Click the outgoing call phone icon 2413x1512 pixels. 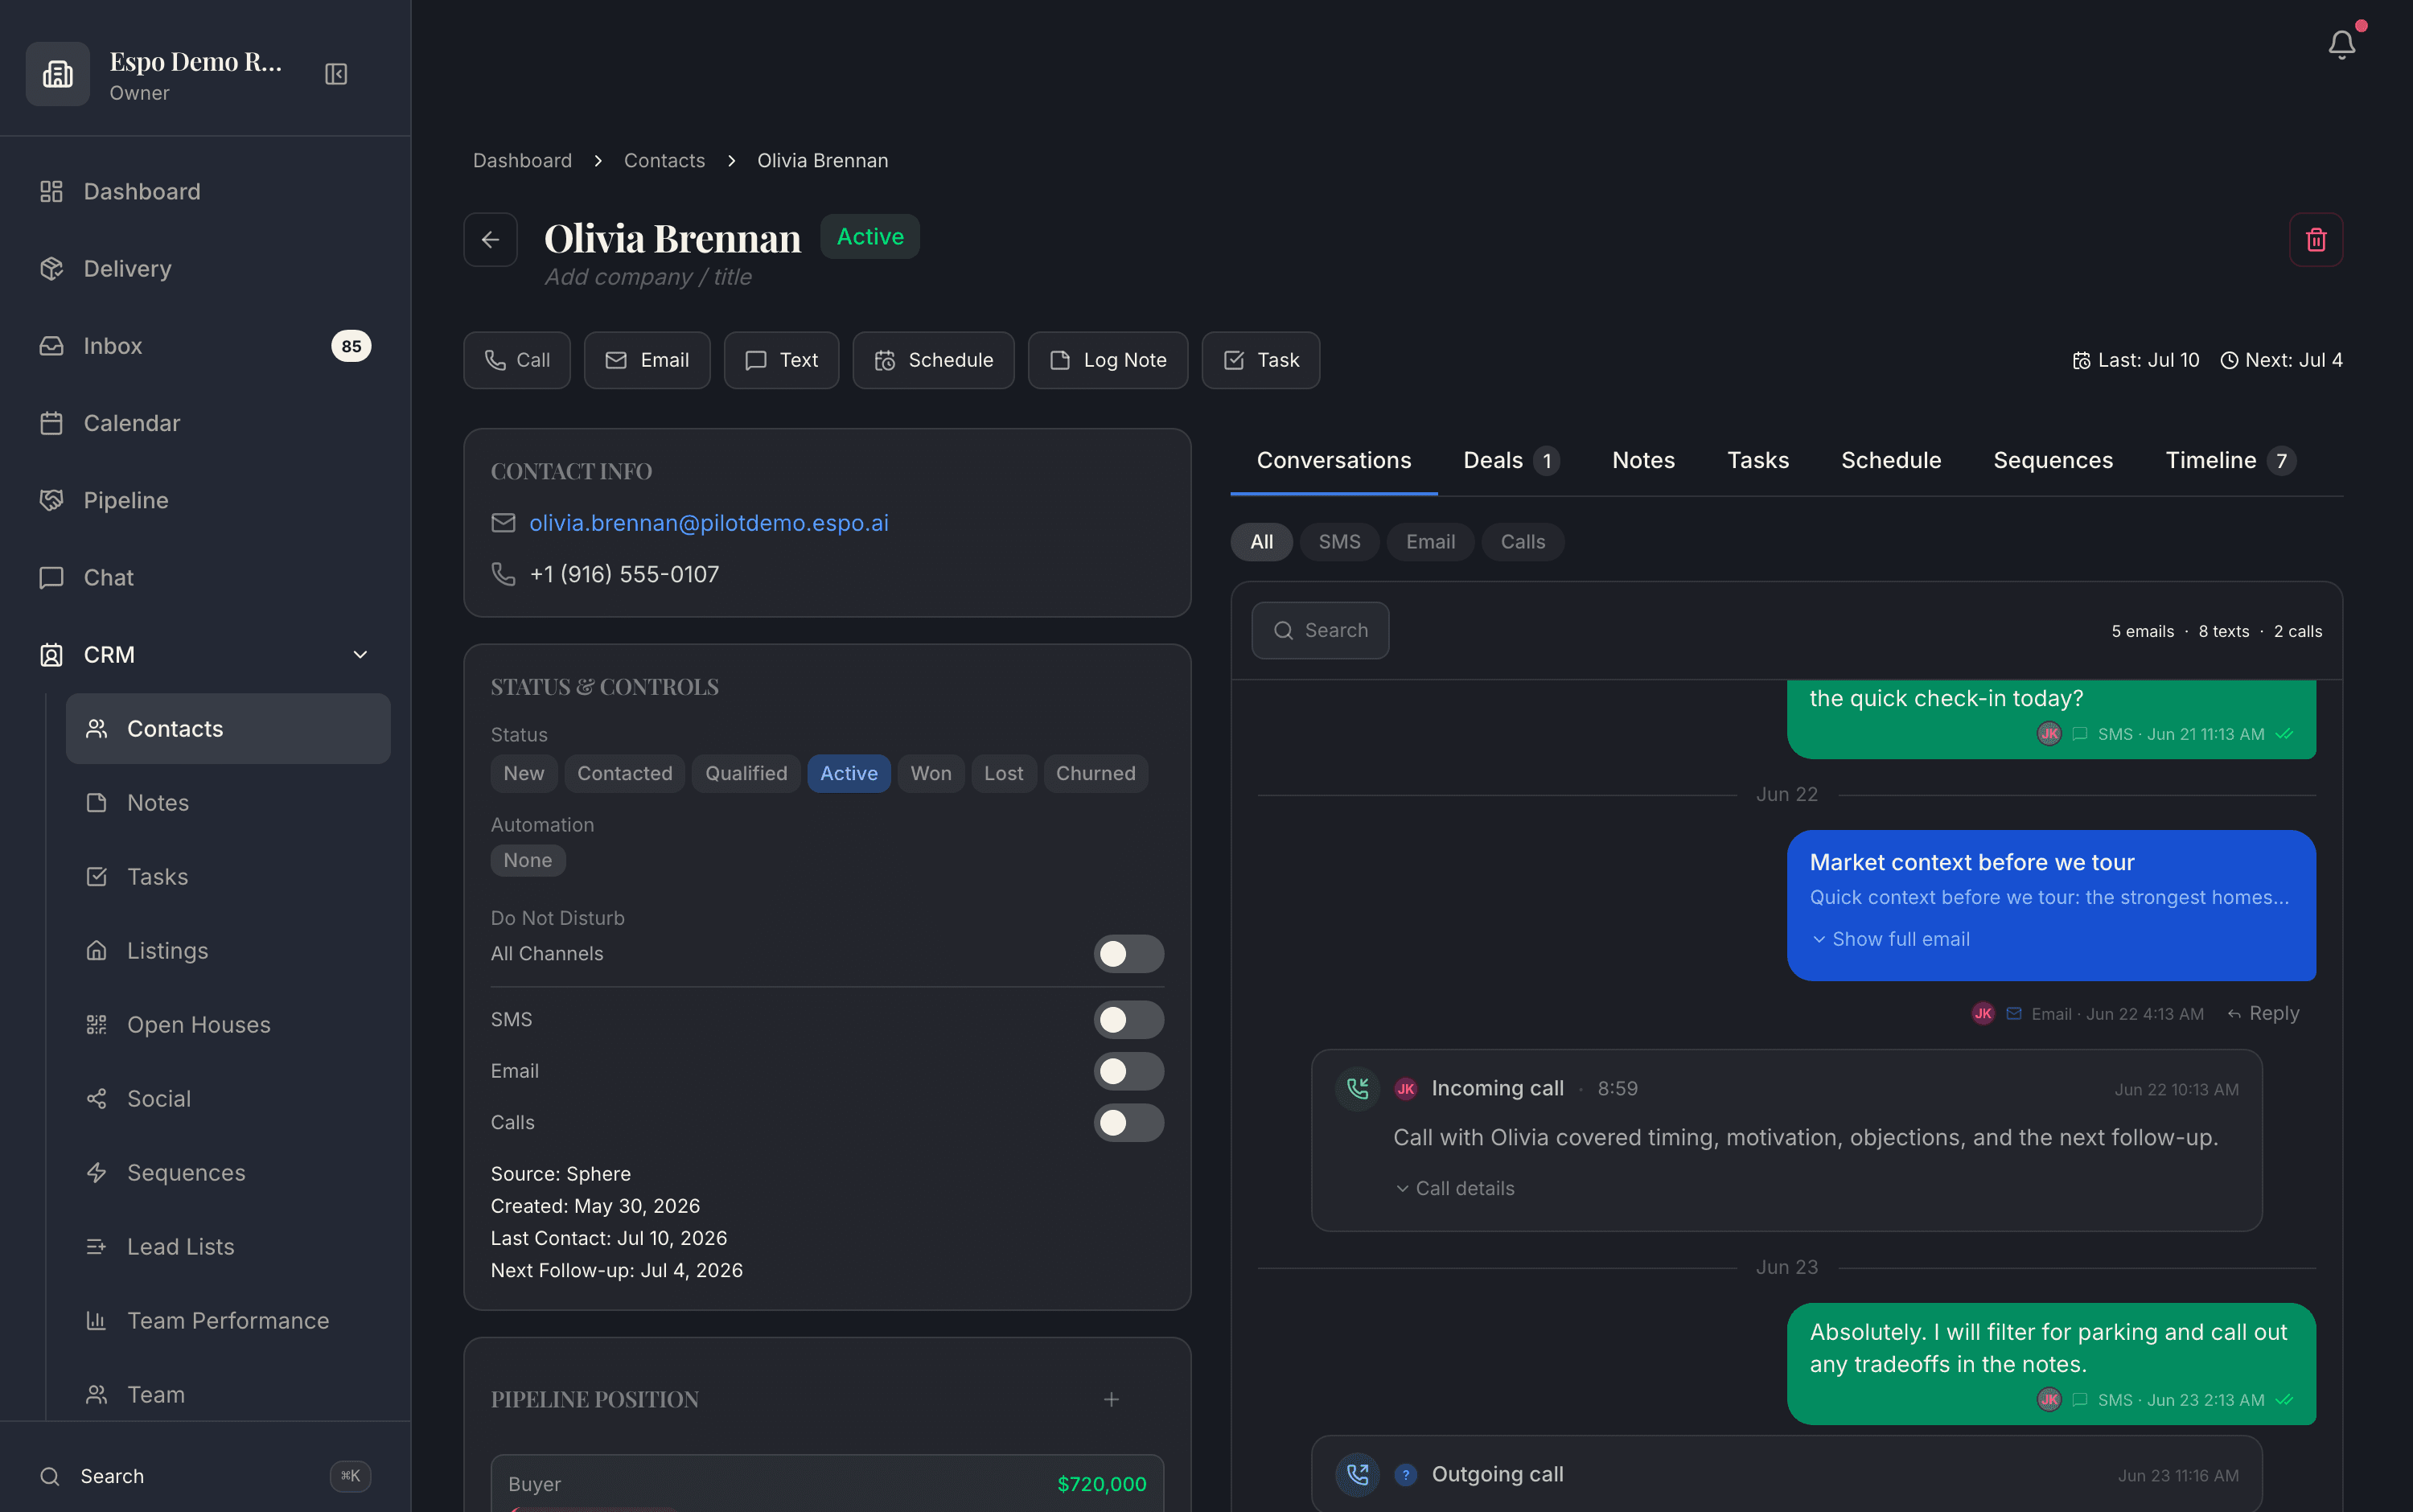pyautogui.click(x=1357, y=1474)
